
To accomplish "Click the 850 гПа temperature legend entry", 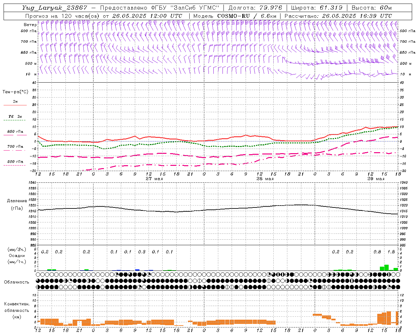I will coord(15,132).
